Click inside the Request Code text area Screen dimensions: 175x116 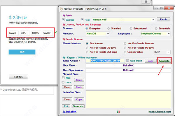point(128,81)
